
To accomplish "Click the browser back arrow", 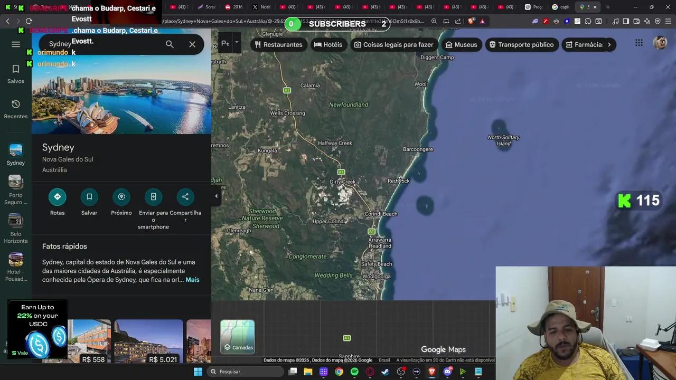I will click(7, 21).
